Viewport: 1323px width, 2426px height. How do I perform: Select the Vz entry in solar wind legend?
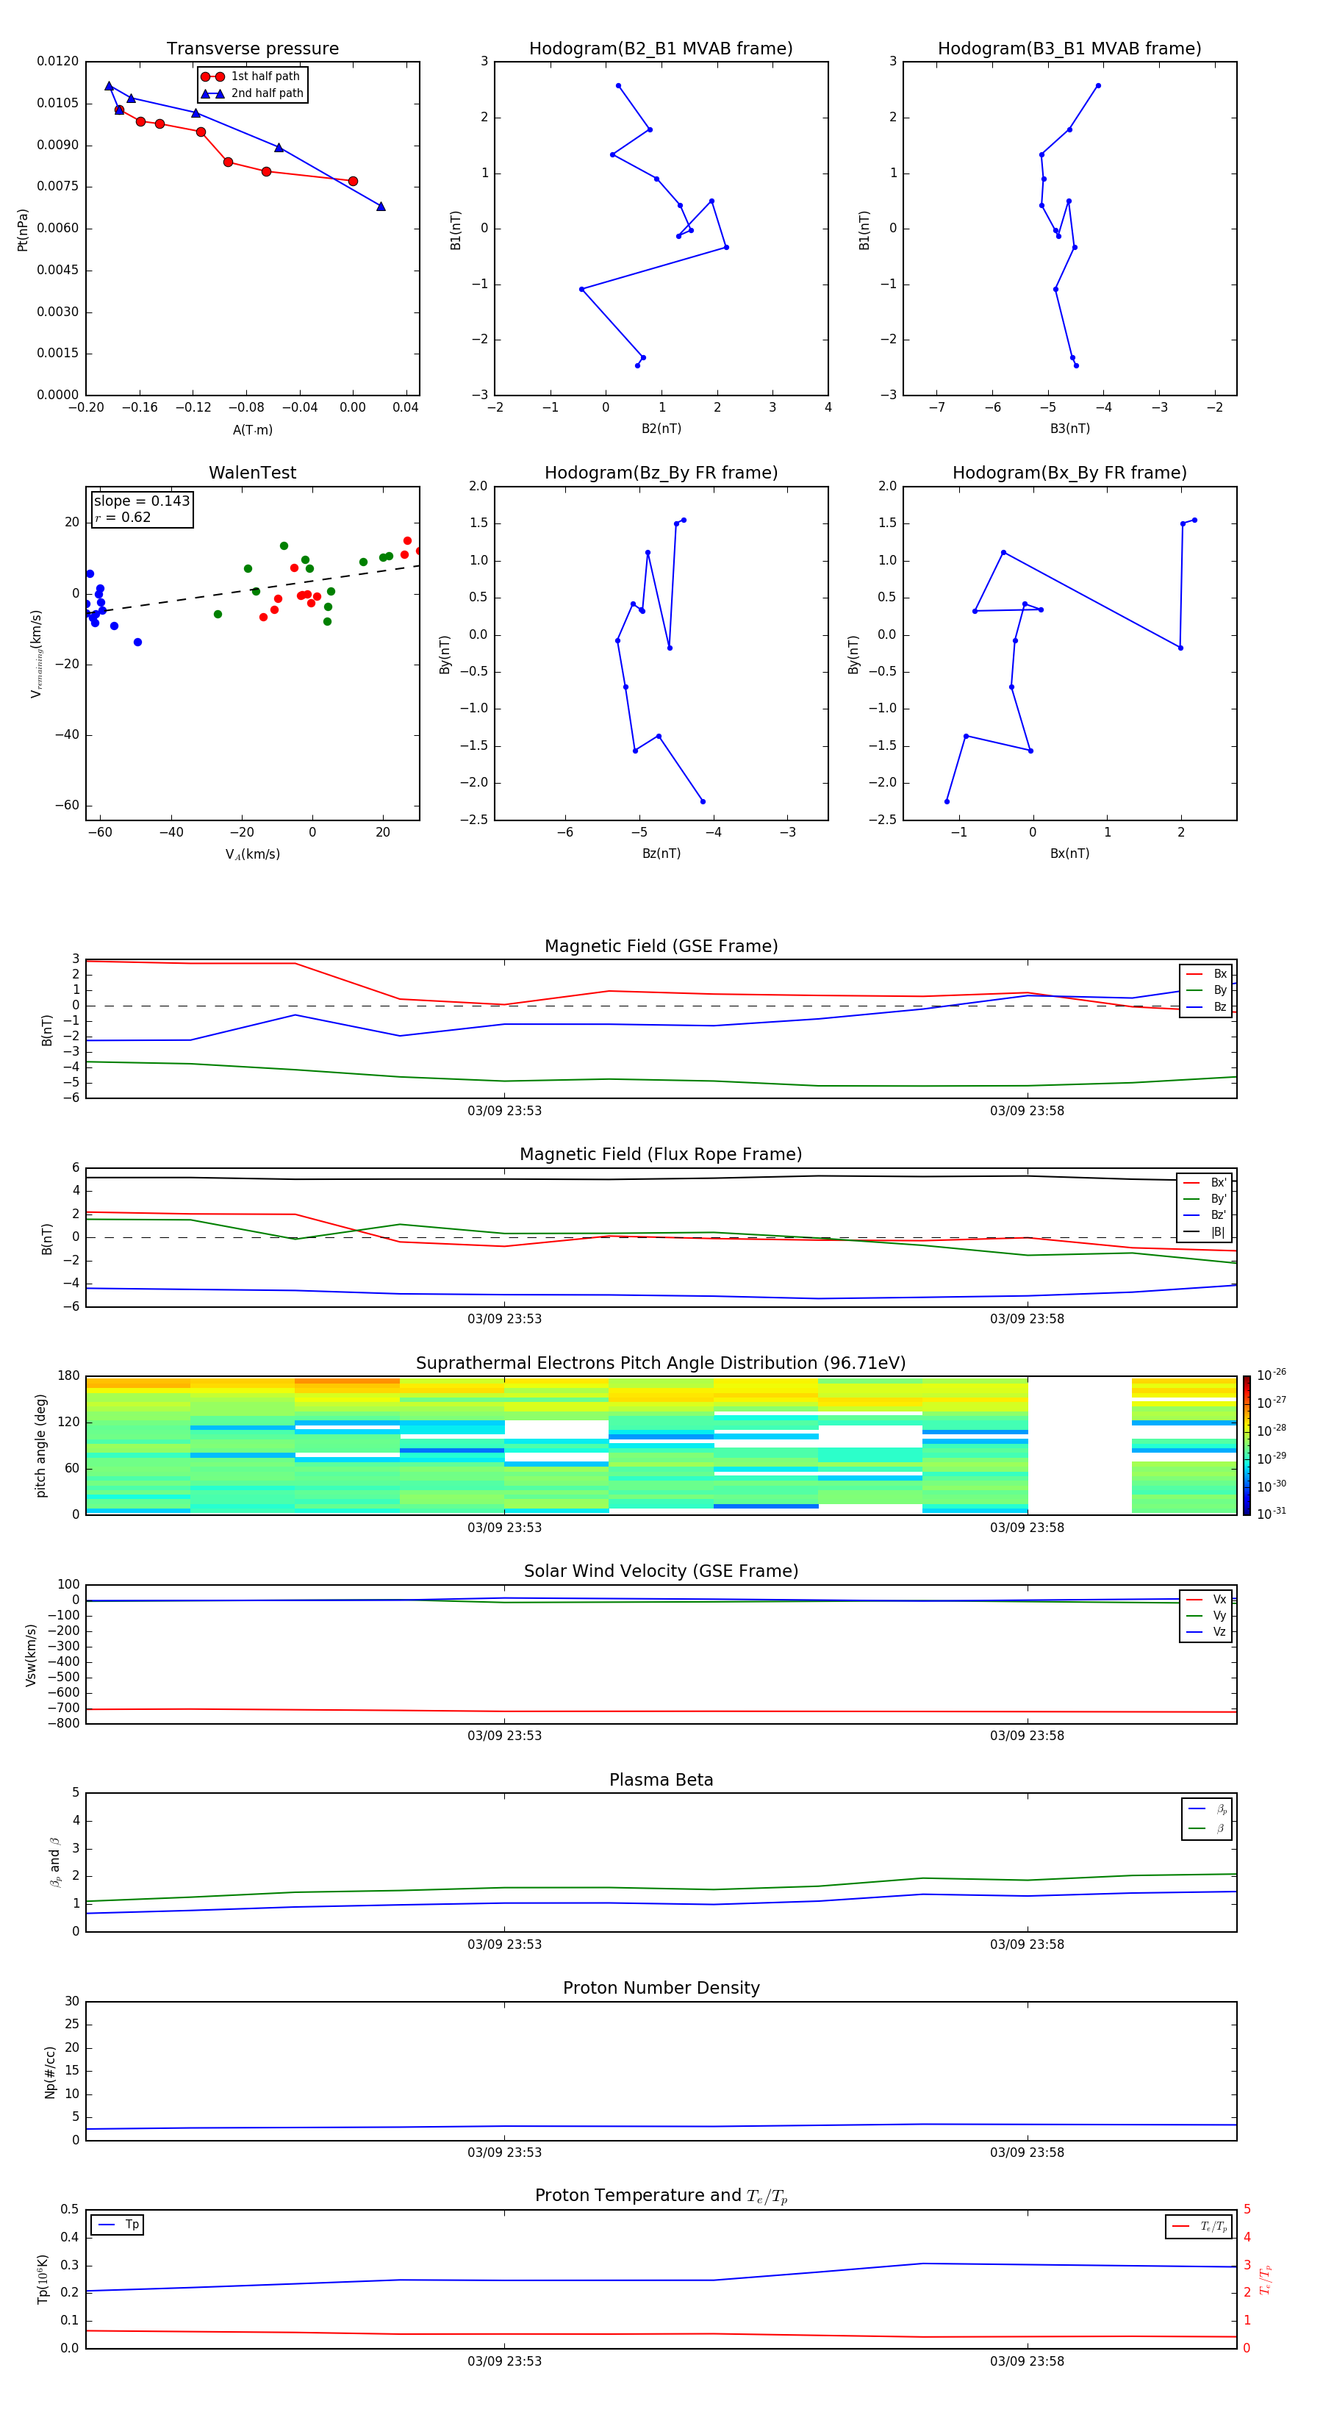point(1206,1632)
